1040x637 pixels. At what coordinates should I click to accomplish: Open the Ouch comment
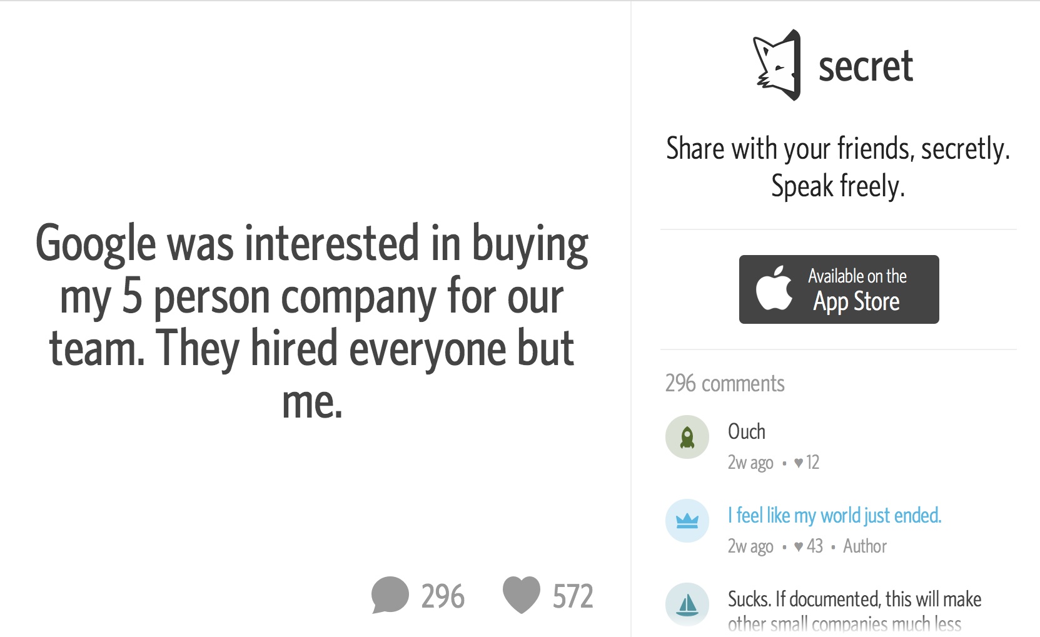coord(747,431)
